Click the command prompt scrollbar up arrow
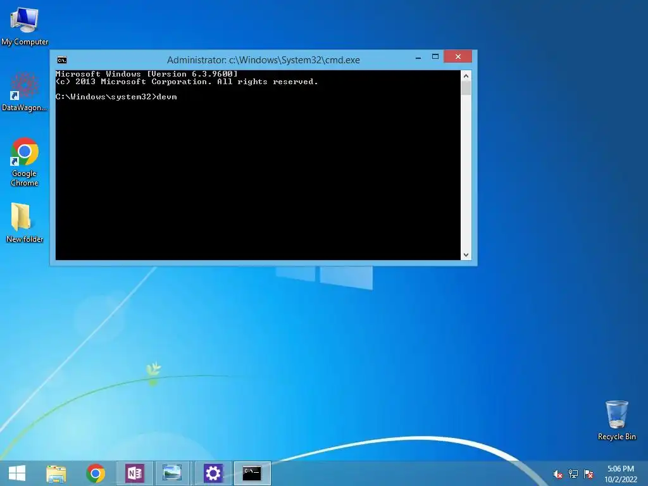648x486 pixels. pyautogui.click(x=466, y=76)
